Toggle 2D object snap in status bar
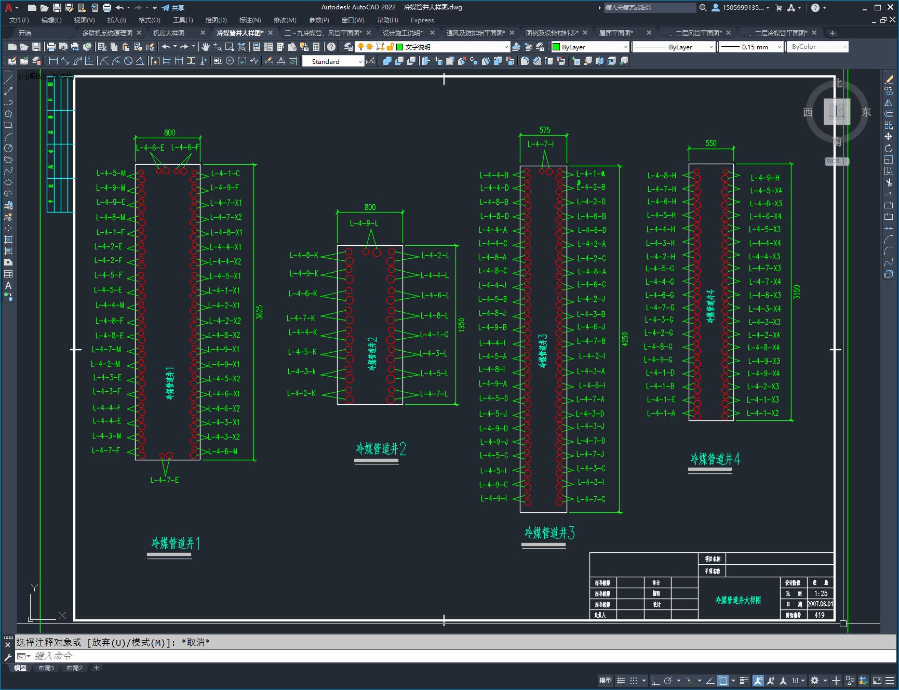 tap(722, 680)
